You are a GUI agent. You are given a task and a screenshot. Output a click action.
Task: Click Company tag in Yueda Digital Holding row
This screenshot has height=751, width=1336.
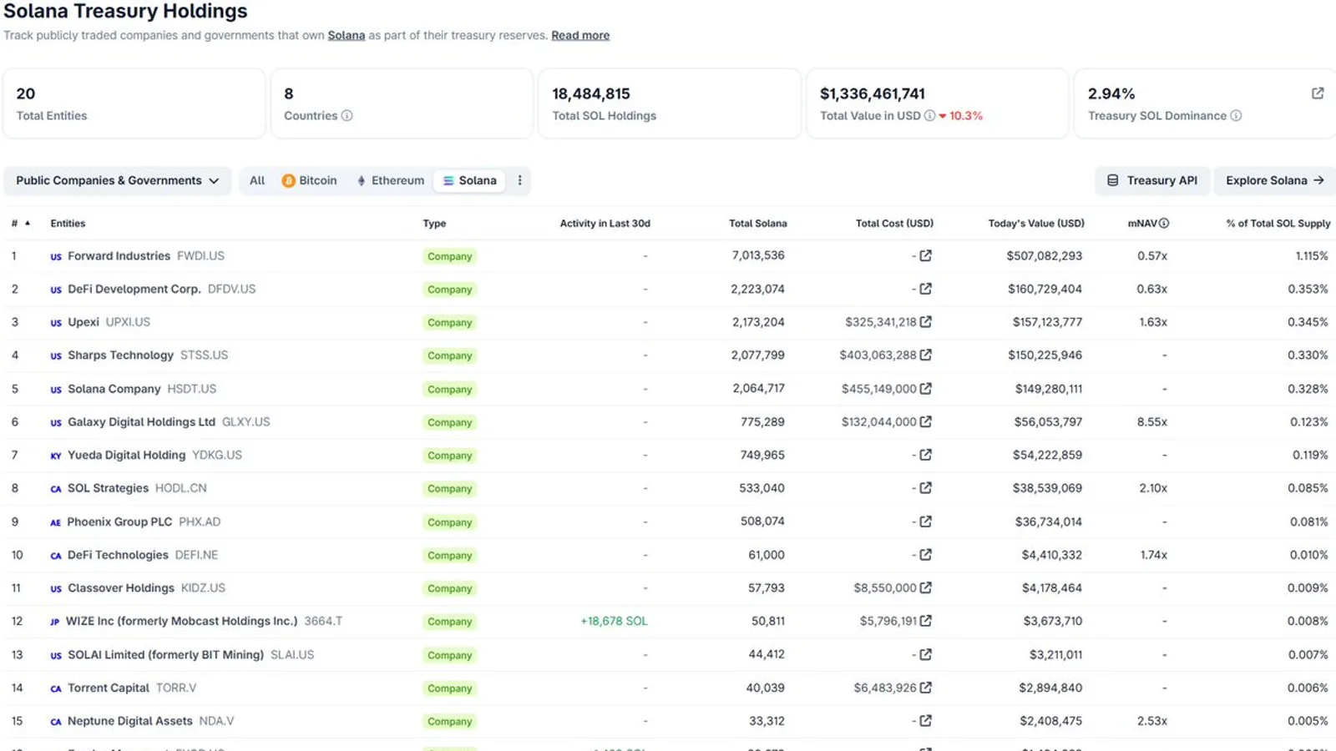[x=450, y=456]
